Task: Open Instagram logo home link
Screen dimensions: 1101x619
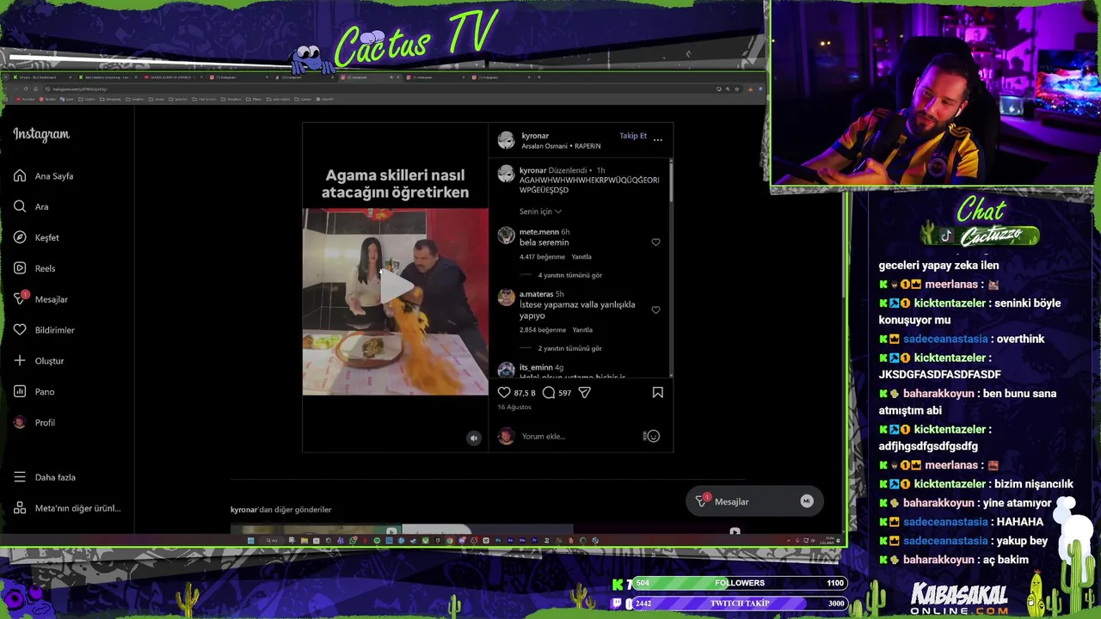Action: pos(41,134)
